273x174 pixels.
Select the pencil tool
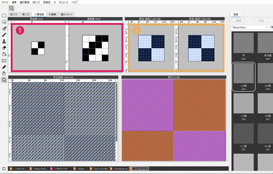4,67
